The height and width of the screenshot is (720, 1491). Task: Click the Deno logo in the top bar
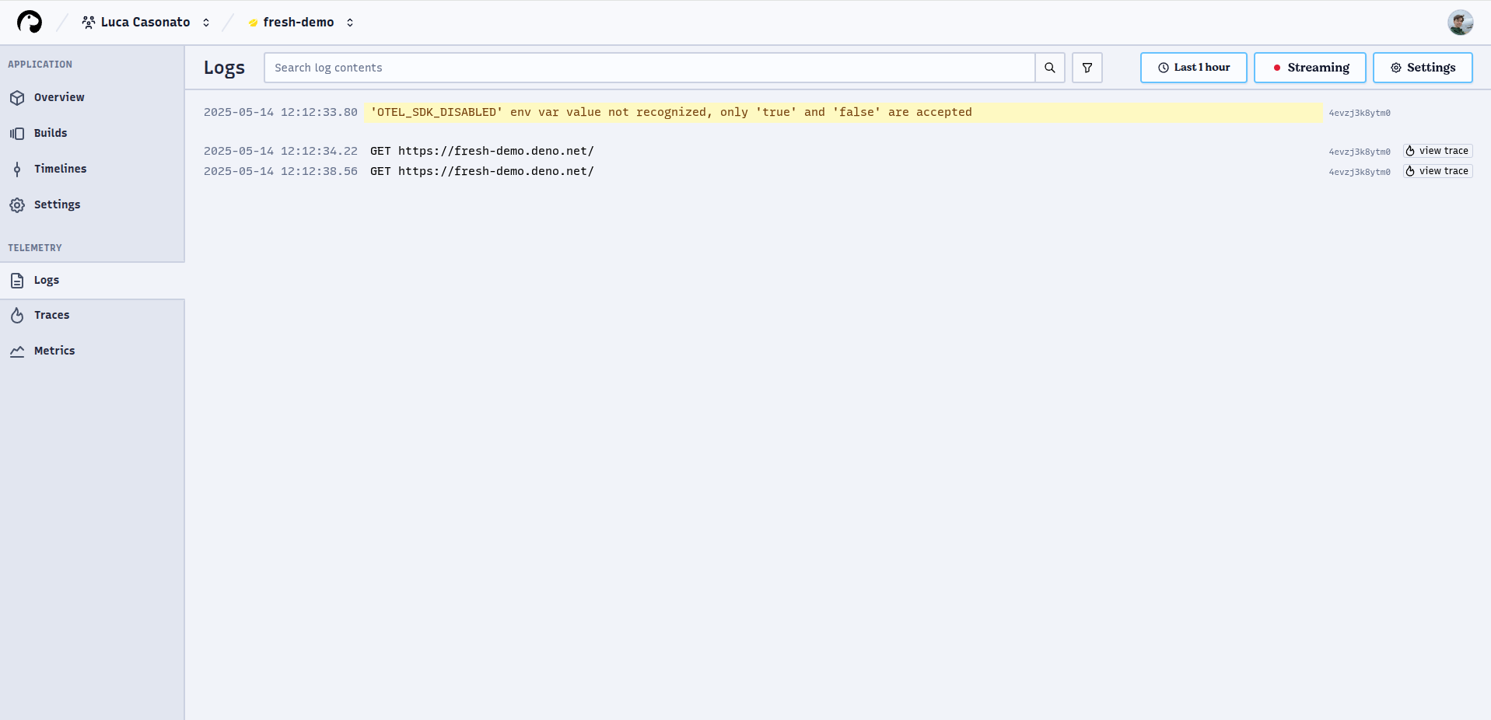[29, 22]
